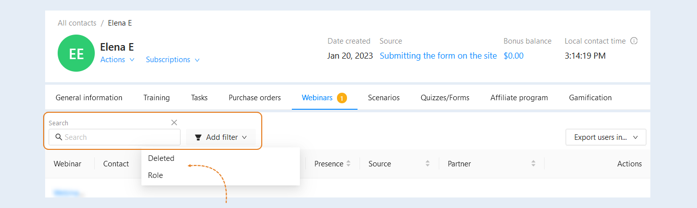Sort by the Presence column arrows
697x208 pixels.
click(x=348, y=163)
